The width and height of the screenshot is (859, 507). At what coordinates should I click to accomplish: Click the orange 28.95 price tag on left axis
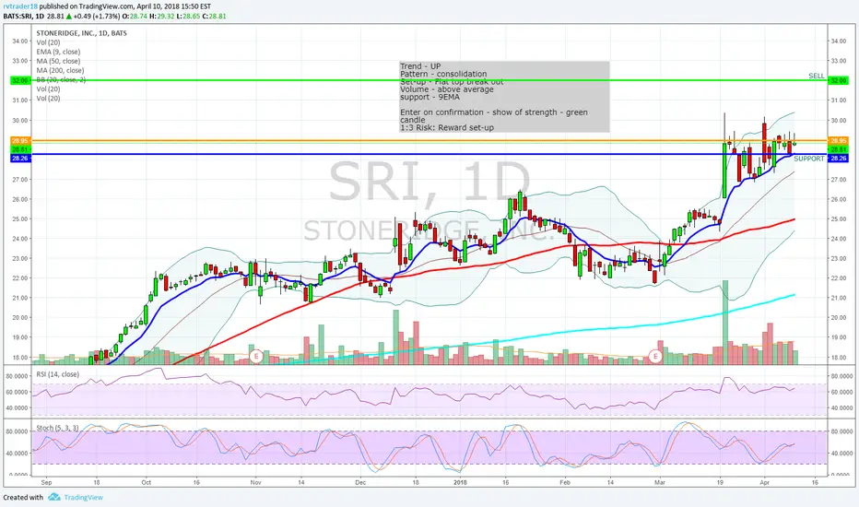point(20,141)
